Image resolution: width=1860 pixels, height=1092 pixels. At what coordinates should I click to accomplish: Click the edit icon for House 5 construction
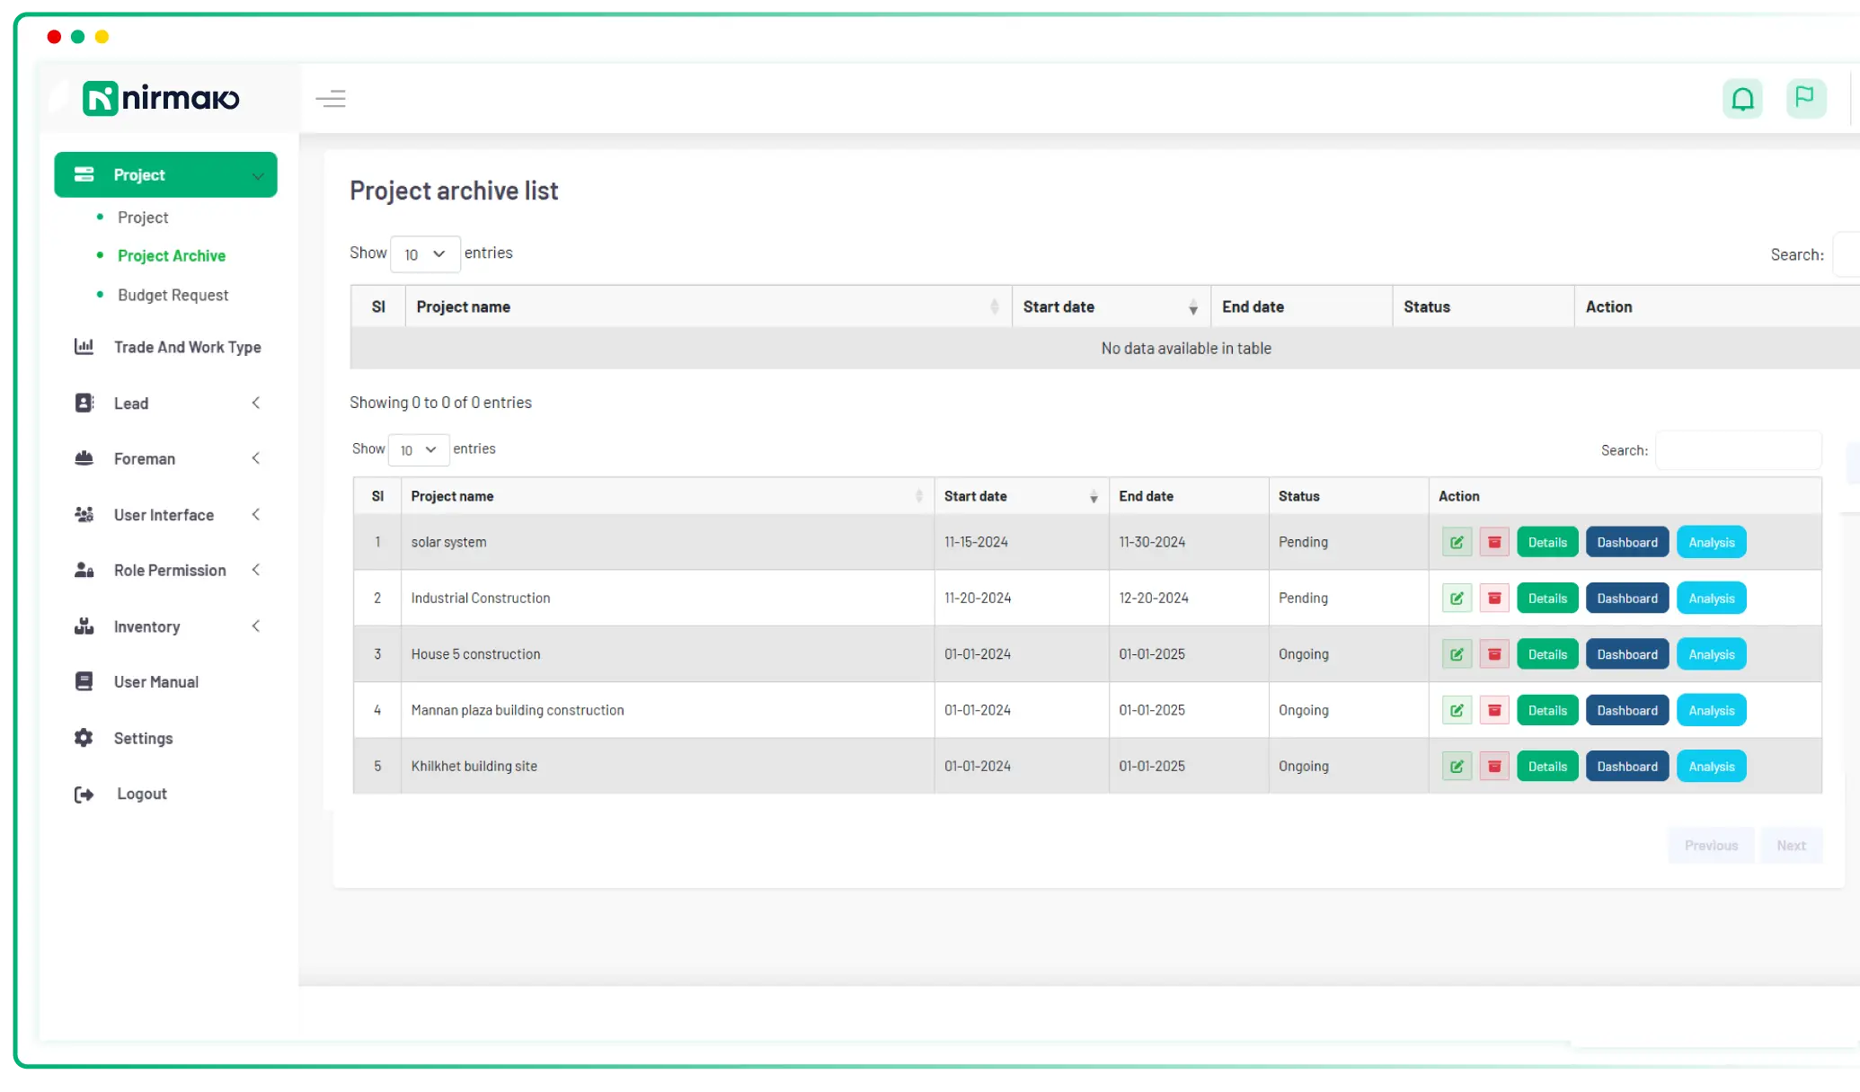click(1456, 654)
